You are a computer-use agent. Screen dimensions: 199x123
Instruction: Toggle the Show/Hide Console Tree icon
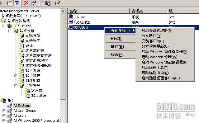(17, 3)
